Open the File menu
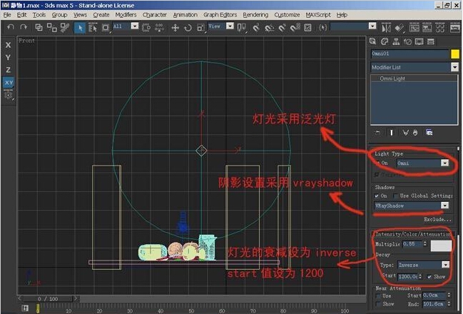The height and width of the screenshot is (314, 463). (x=7, y=15)
